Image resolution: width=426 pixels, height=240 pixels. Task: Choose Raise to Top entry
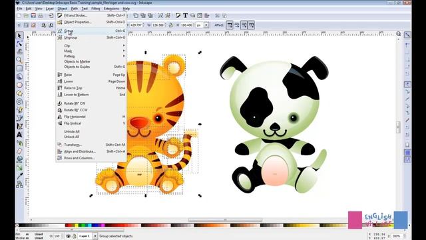tap(91, 88)
